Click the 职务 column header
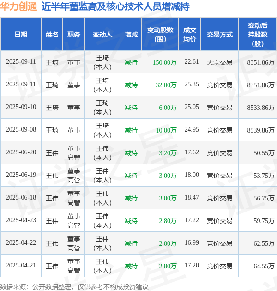277x291 pixels. pyautogui.click(x=74, y=35)
